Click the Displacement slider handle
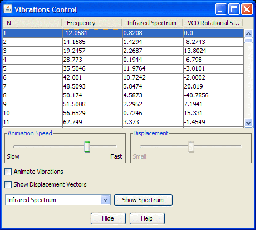The height and width of the screenshot is (230, 256). [191, 146]
